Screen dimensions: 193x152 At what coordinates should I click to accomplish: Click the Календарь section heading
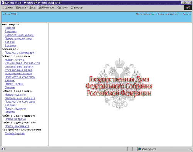click(x=10, y=49)
